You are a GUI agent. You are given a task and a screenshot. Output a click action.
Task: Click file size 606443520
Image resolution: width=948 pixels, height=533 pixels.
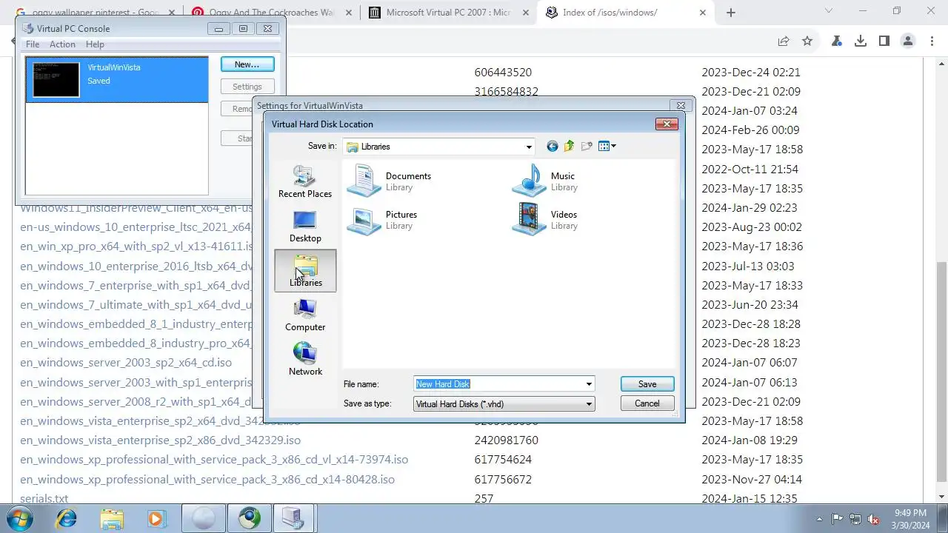tap(503, 73)
